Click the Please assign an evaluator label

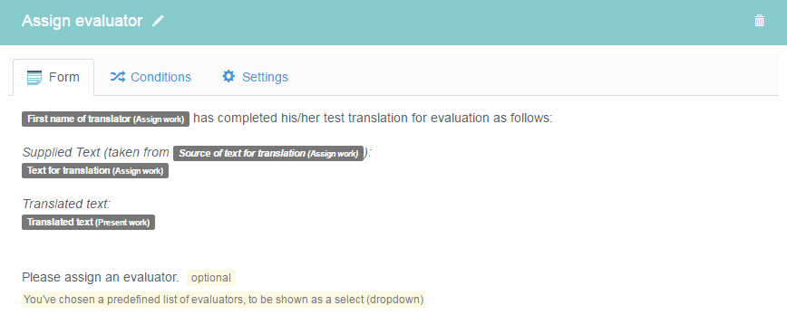pos(101,277)
